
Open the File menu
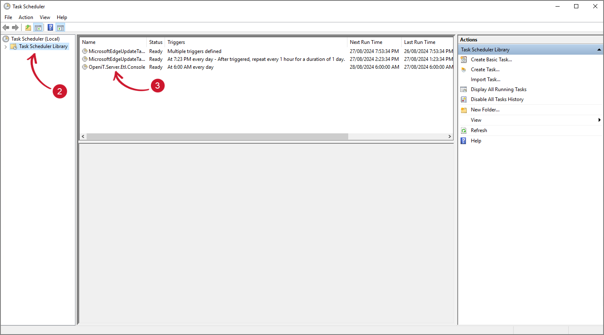point(8,17)
